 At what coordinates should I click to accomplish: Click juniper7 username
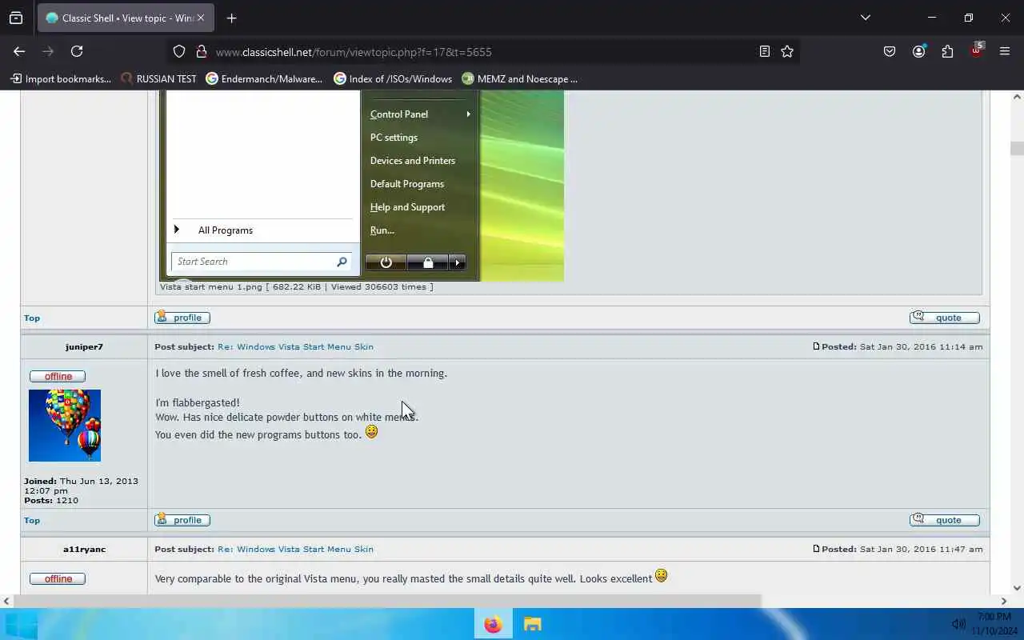coord(84,347)
